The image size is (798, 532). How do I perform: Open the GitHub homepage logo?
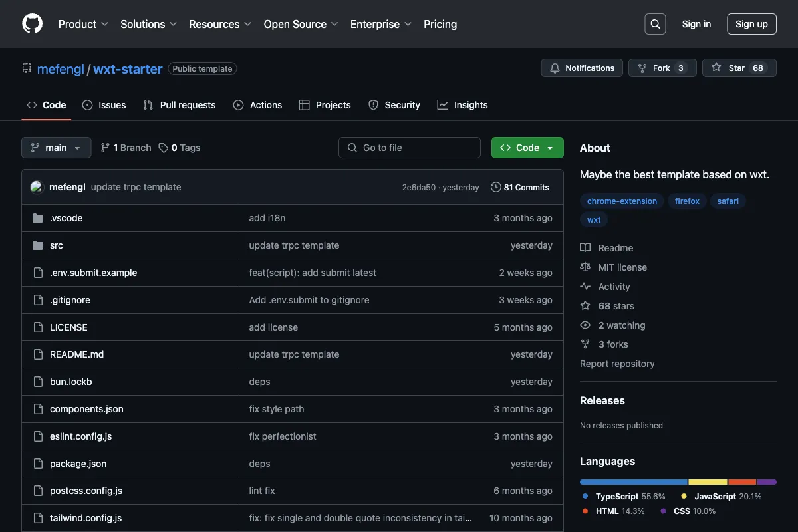[32, 24]
